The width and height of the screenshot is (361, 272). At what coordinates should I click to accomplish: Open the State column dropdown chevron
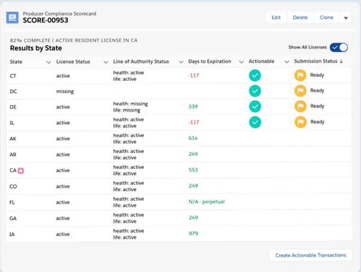pos(48,62)
